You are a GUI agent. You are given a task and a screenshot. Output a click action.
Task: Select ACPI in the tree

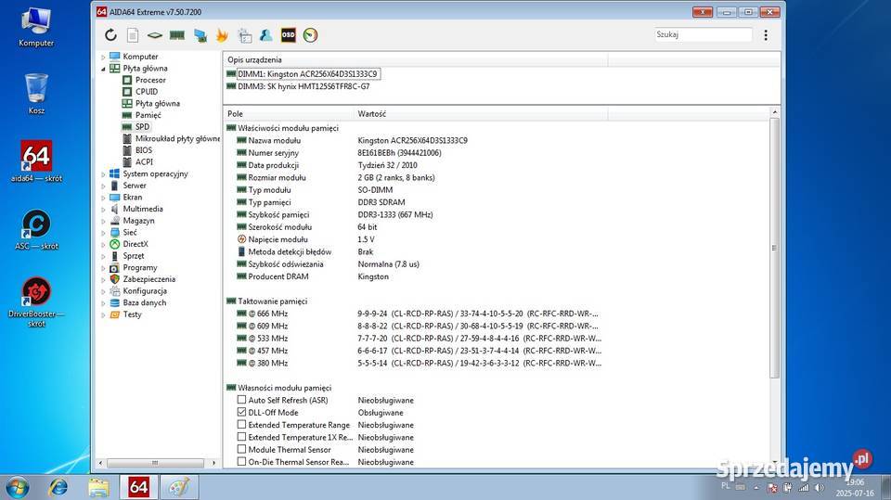coord(144,162)
